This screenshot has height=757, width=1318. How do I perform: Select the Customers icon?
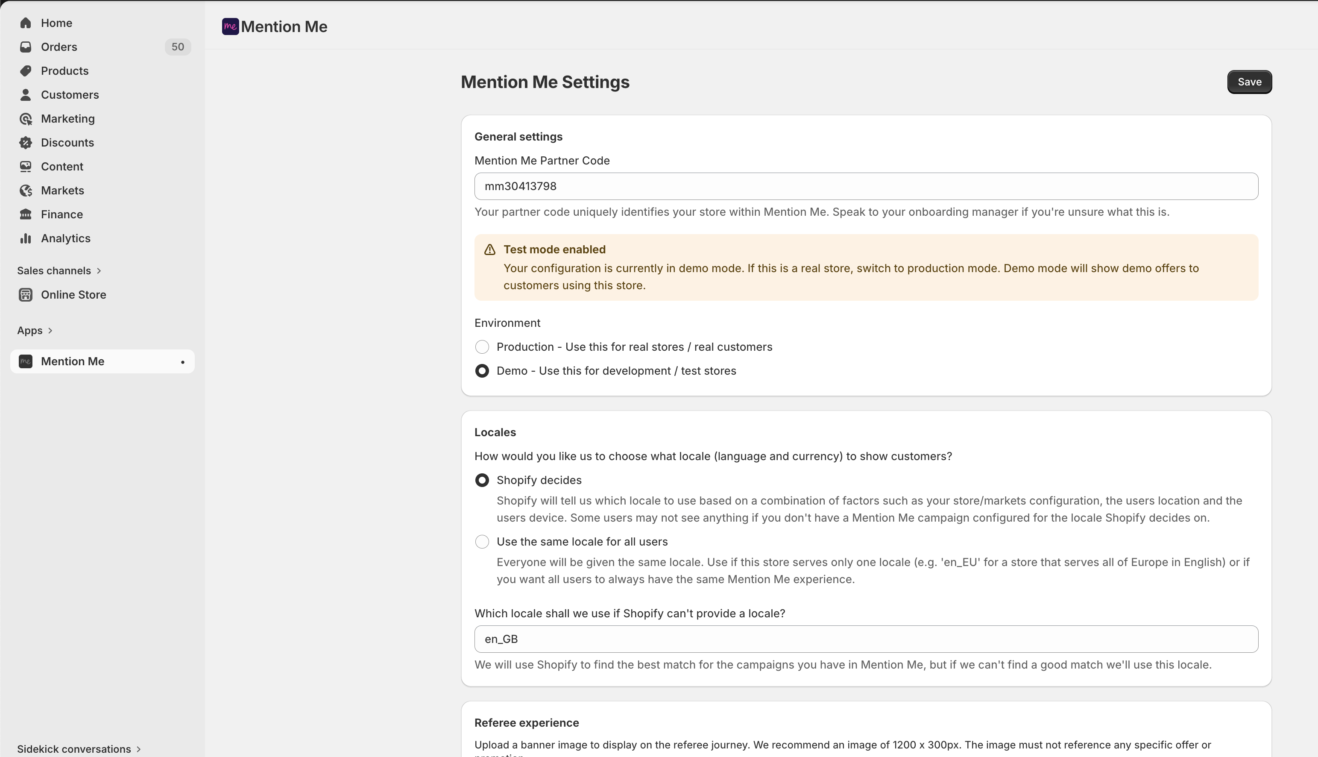click(x=26, y=95)
